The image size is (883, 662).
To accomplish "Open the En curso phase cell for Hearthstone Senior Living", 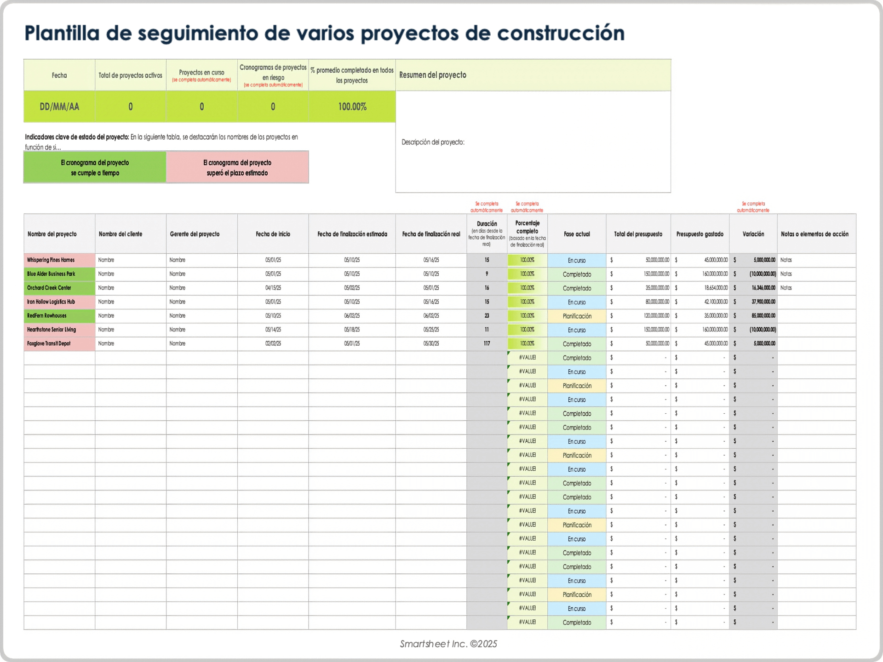I will click(577, 330).
